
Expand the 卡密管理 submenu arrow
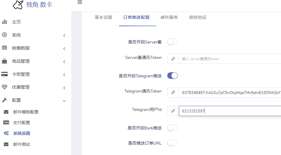click(x=64, y=75)
